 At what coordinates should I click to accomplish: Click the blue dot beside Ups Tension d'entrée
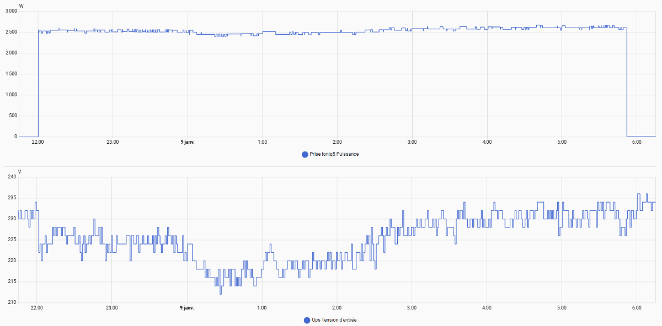click(x=307, y=320)
